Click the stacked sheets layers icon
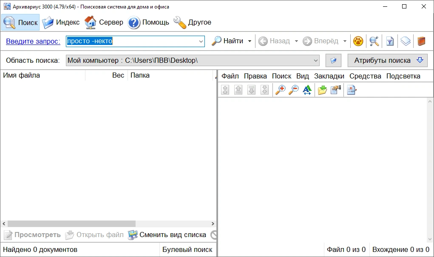Viewport: 434px width, 257px height. tap(406, 41)
